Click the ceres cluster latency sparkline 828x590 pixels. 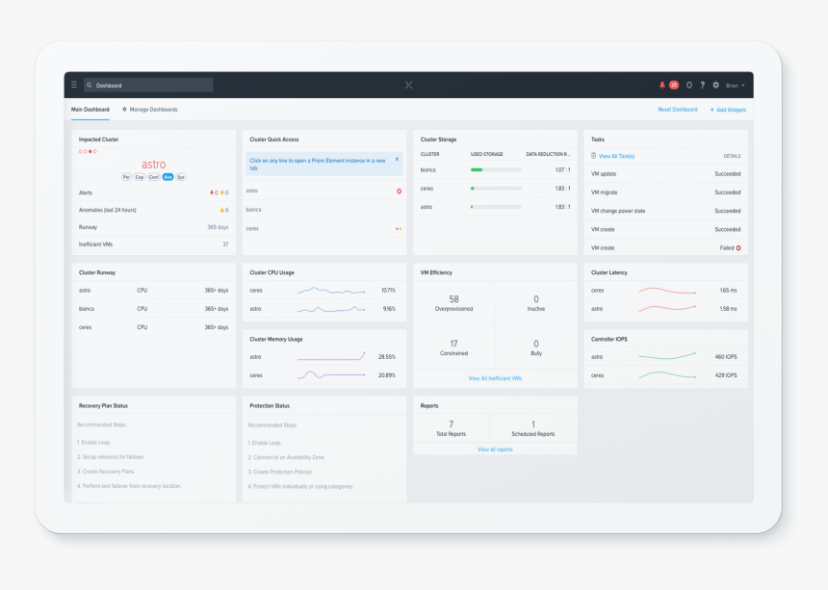click(x=667, y=291)
